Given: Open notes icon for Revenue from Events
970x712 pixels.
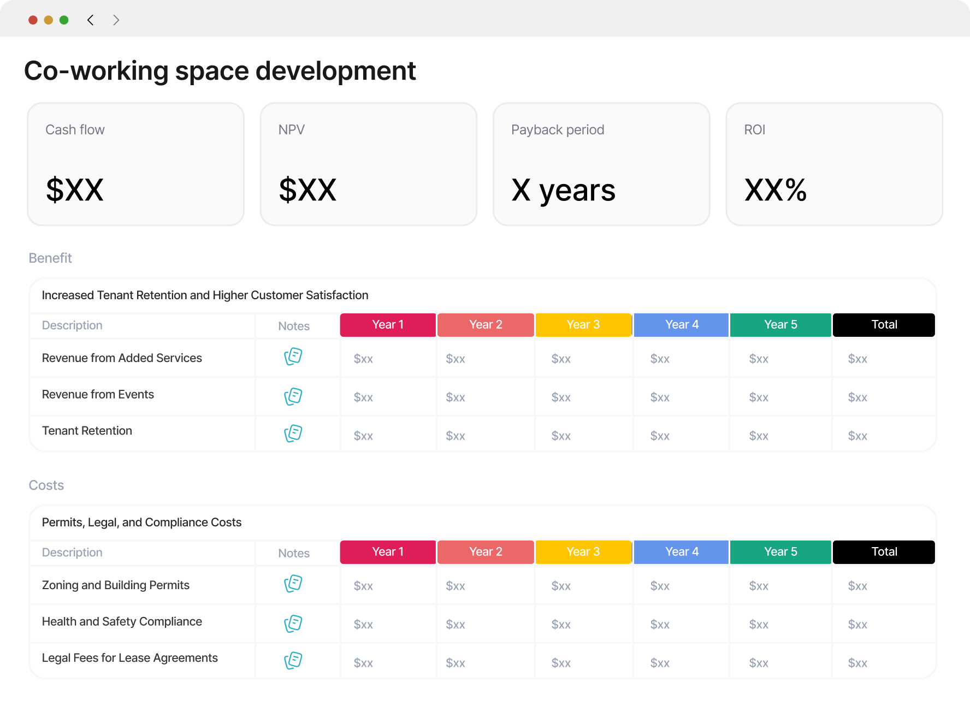Looking at the screenshot, I should pyautogui.click(x=293, y=396).
